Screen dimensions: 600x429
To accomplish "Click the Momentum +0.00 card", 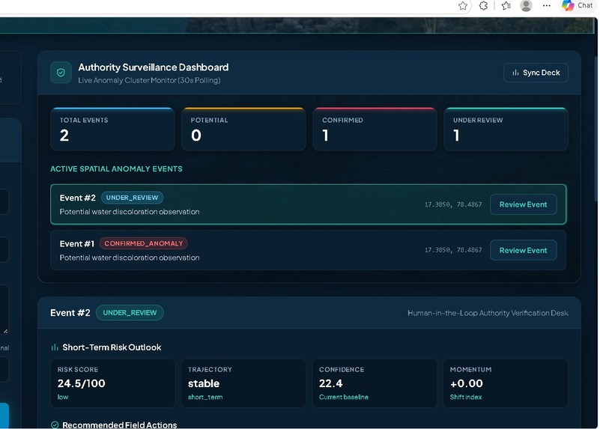I will [x=506, y=383].
